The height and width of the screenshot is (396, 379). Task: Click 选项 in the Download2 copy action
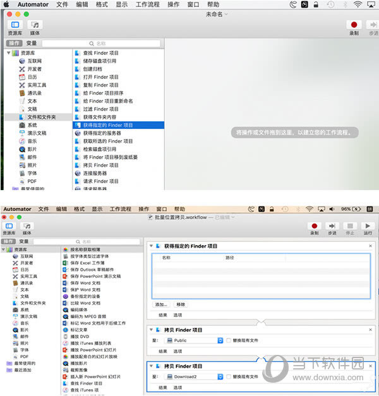(x=177, y=387)
